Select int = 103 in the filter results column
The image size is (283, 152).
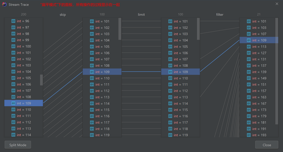point(259,28)
